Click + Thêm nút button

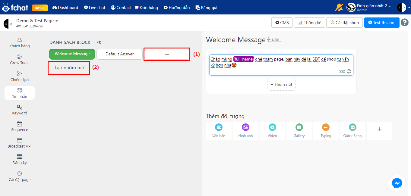tap(281, 84)
